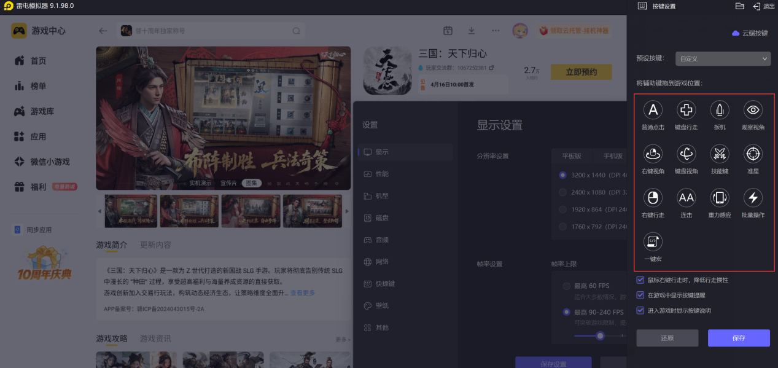Select the 3200 x 1440 resolution radio
The image size is (778, 368).
pos(562,175)
